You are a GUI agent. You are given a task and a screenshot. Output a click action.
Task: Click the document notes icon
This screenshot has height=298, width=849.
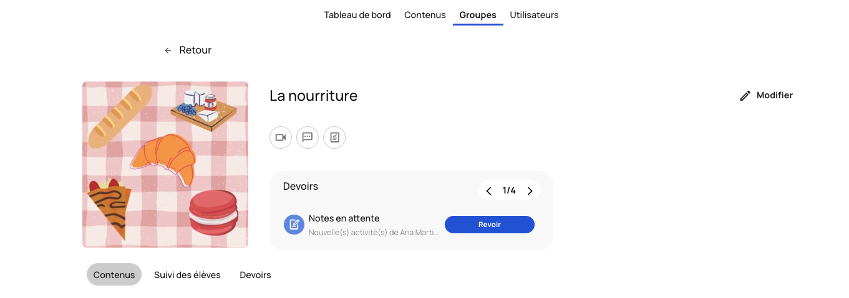[334, 137]
